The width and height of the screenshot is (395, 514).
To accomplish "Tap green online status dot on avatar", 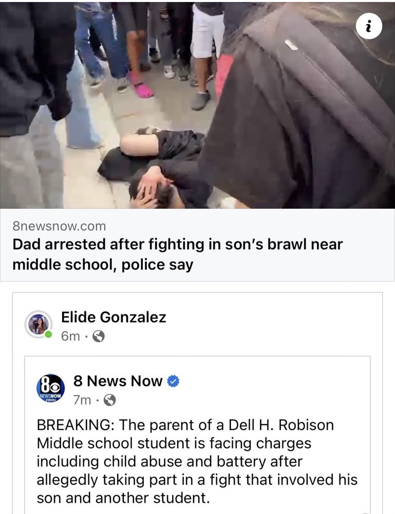I will [48, 335].
